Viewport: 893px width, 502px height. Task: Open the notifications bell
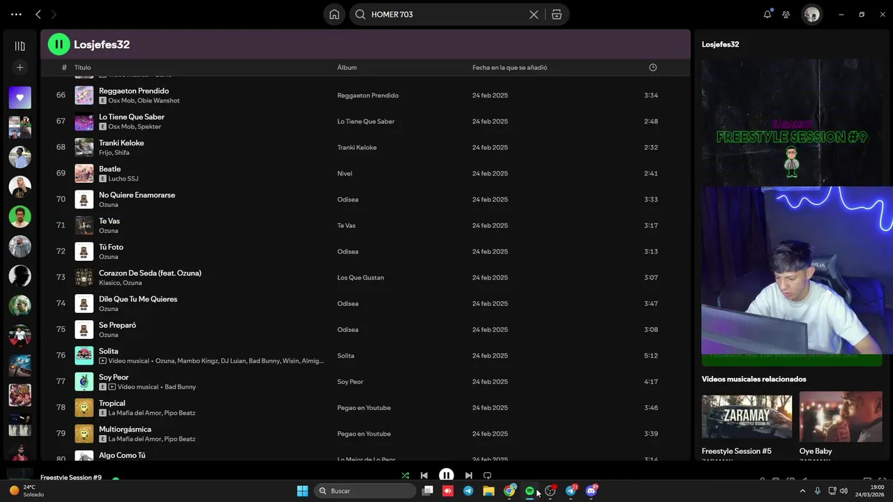[767, 14]
